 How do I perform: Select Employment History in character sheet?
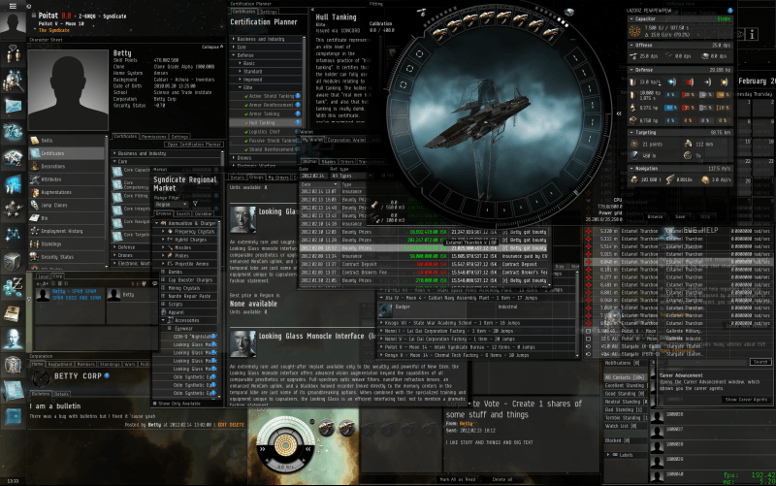click(x=66, y=231)
